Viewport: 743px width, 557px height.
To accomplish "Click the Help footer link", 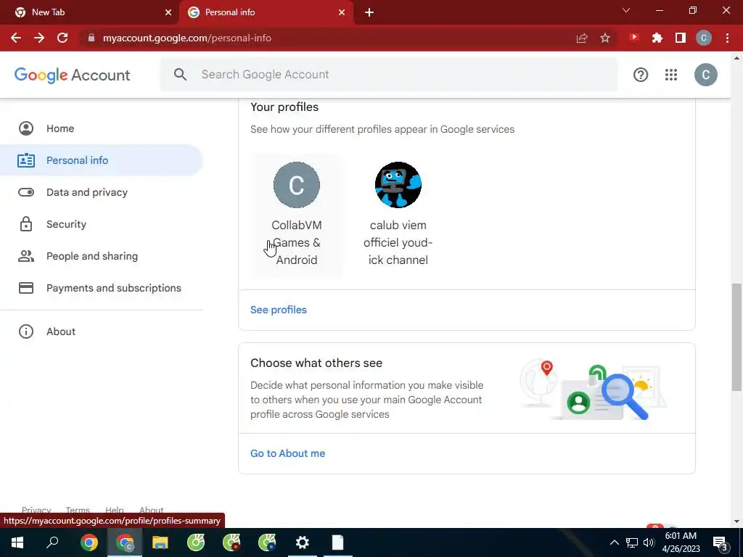I will pyautogui.click(x=114, y=510).
